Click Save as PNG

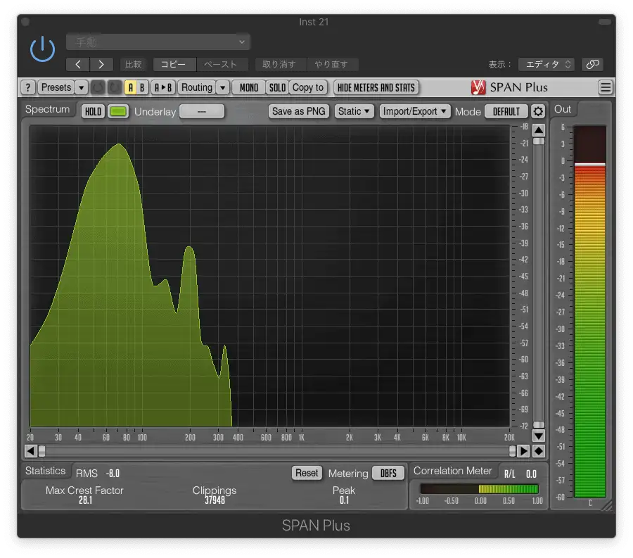(x=299, y=111)
